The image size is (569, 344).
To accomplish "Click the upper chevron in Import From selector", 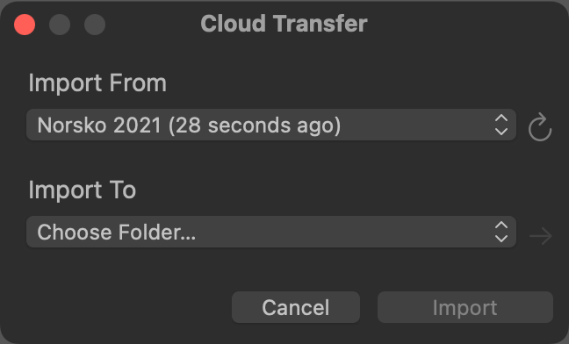I will click(501, 118).
